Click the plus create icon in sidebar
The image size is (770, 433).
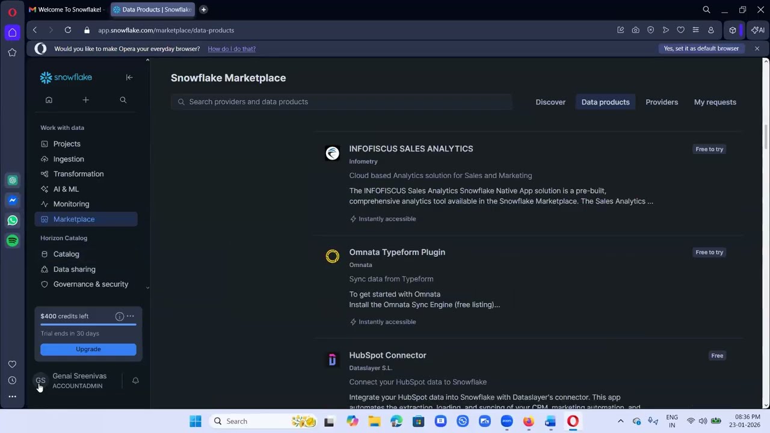pyautogui.click(x=85, y=100)
